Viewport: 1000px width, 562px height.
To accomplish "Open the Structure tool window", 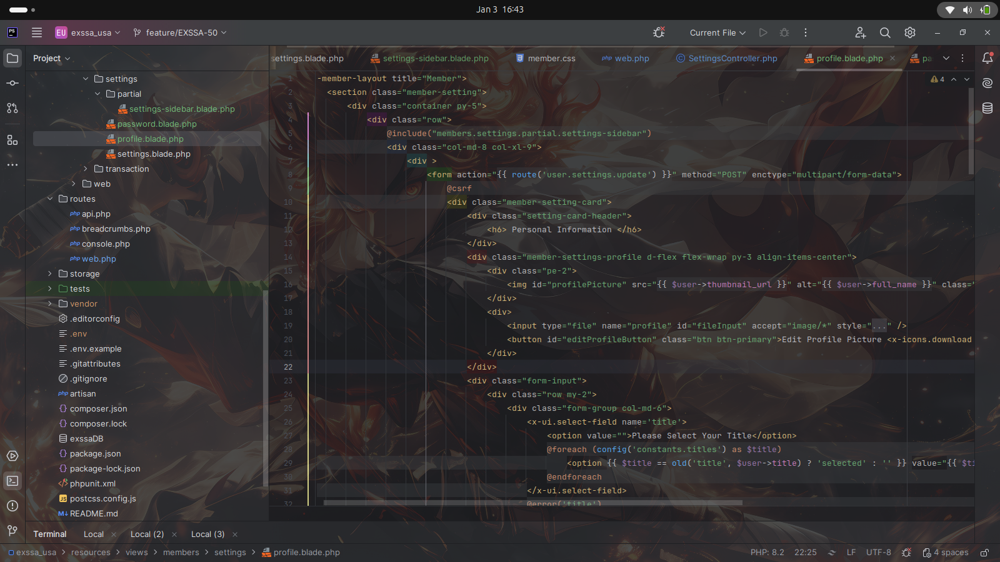I will pos(12,140).
